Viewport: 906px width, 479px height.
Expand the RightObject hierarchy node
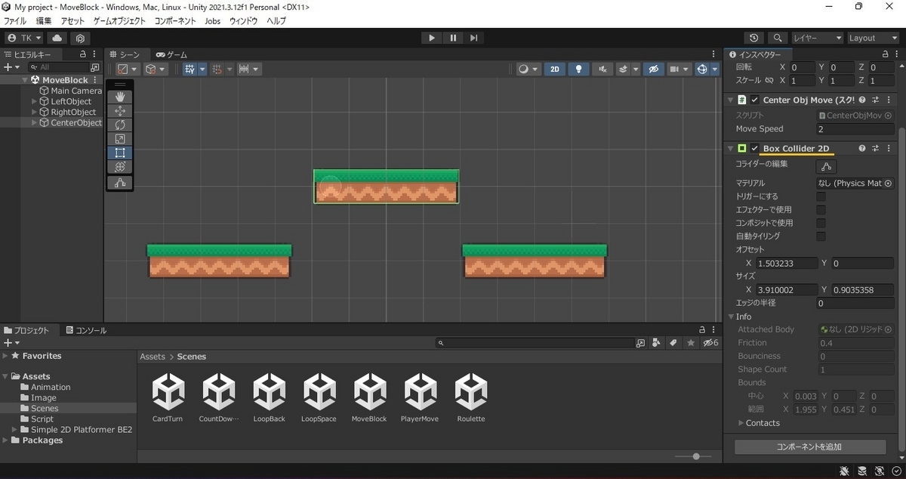(35, 112)
